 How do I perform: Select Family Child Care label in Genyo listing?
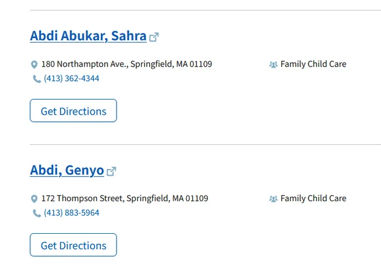coord(313,199)
